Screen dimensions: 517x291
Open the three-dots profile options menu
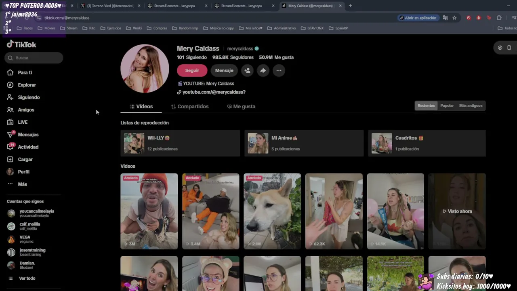279,70
